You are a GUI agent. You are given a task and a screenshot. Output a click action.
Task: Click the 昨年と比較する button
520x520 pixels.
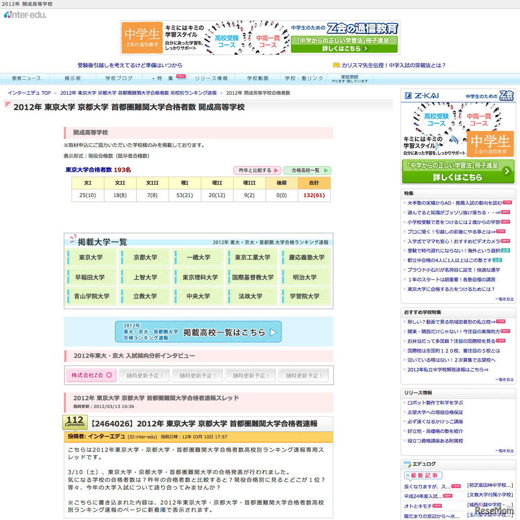(257, 171)
